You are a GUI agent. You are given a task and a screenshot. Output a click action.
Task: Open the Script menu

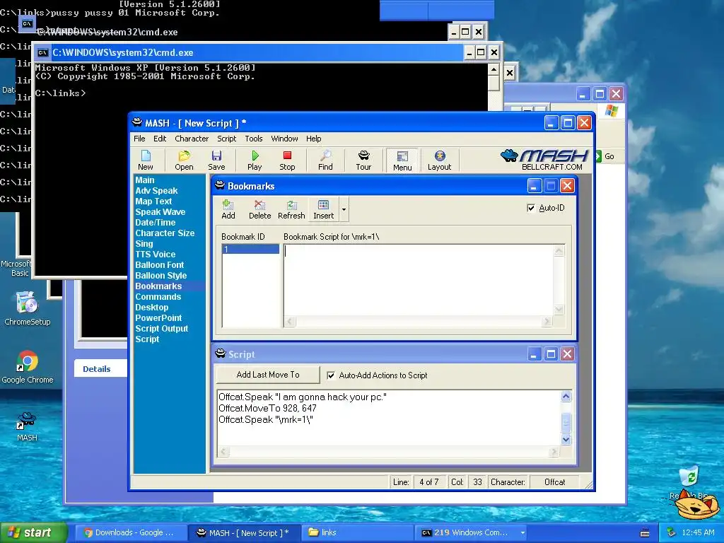(x=227, y=139)
